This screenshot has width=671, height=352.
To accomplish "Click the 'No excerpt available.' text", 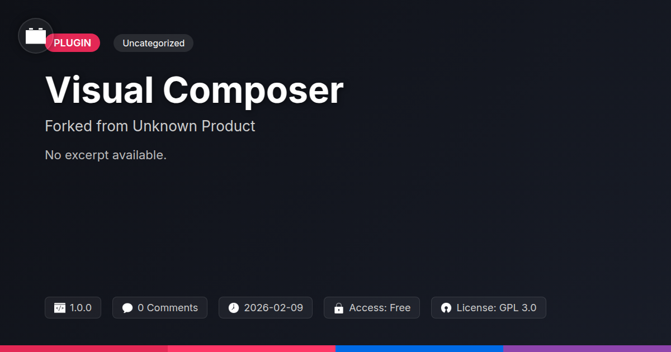I will (x=106, y=155).
